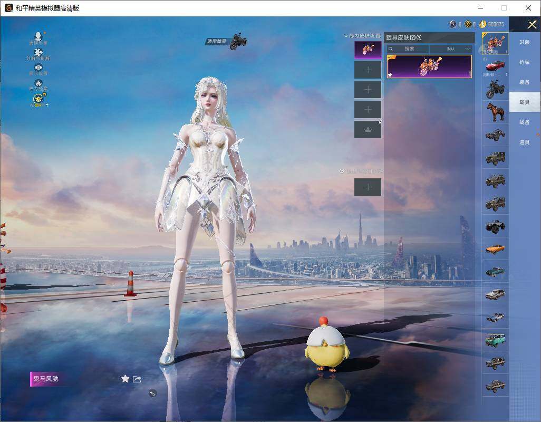Select the last pickup truck vehicle
The width and height of the screenshot is (541, 422).
tap(495, 386)
